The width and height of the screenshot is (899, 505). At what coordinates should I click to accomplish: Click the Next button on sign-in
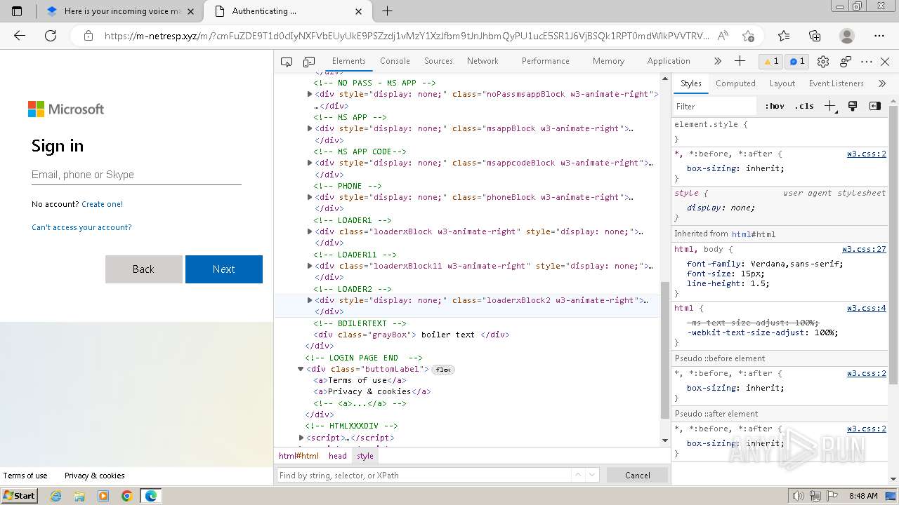[x=224, y=269]
